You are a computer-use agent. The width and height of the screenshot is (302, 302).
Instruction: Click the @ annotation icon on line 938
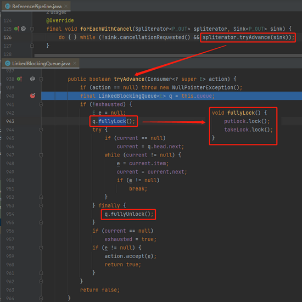(x=32, y=79)
